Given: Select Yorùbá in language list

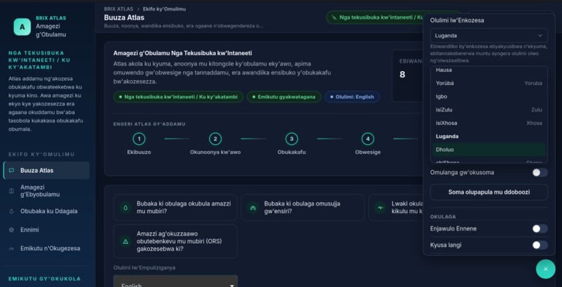Looking at the screenshot, I should tap(489, 83).
